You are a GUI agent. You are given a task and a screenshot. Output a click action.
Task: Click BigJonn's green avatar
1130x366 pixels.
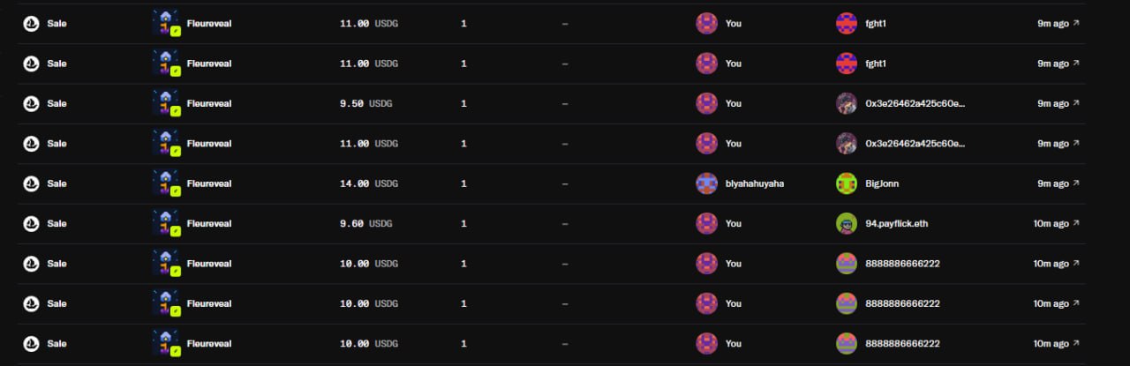[847, 183]
